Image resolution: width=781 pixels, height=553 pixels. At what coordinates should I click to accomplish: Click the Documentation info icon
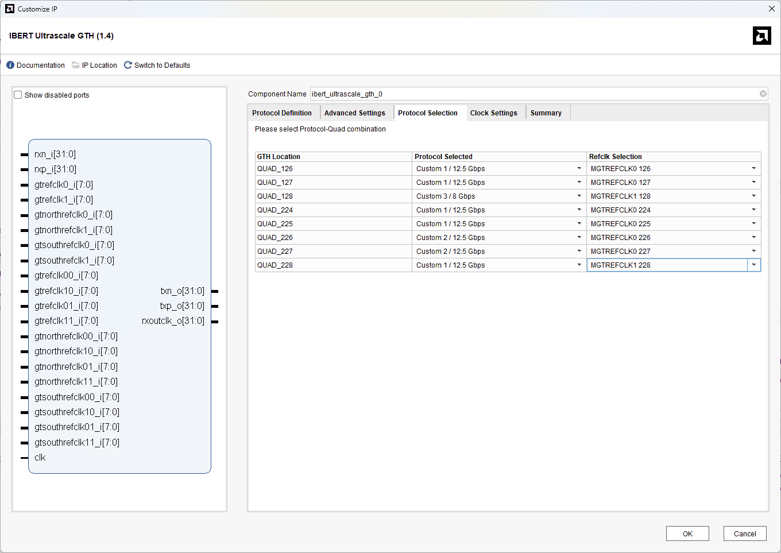point(10,65)
